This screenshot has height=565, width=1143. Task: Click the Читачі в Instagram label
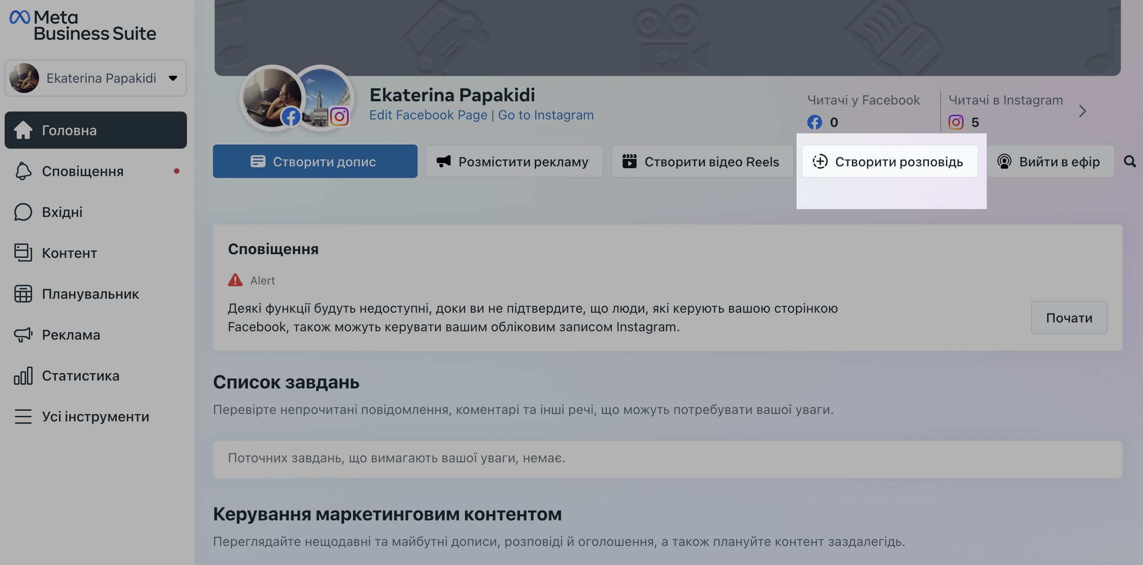(1006, 100)
